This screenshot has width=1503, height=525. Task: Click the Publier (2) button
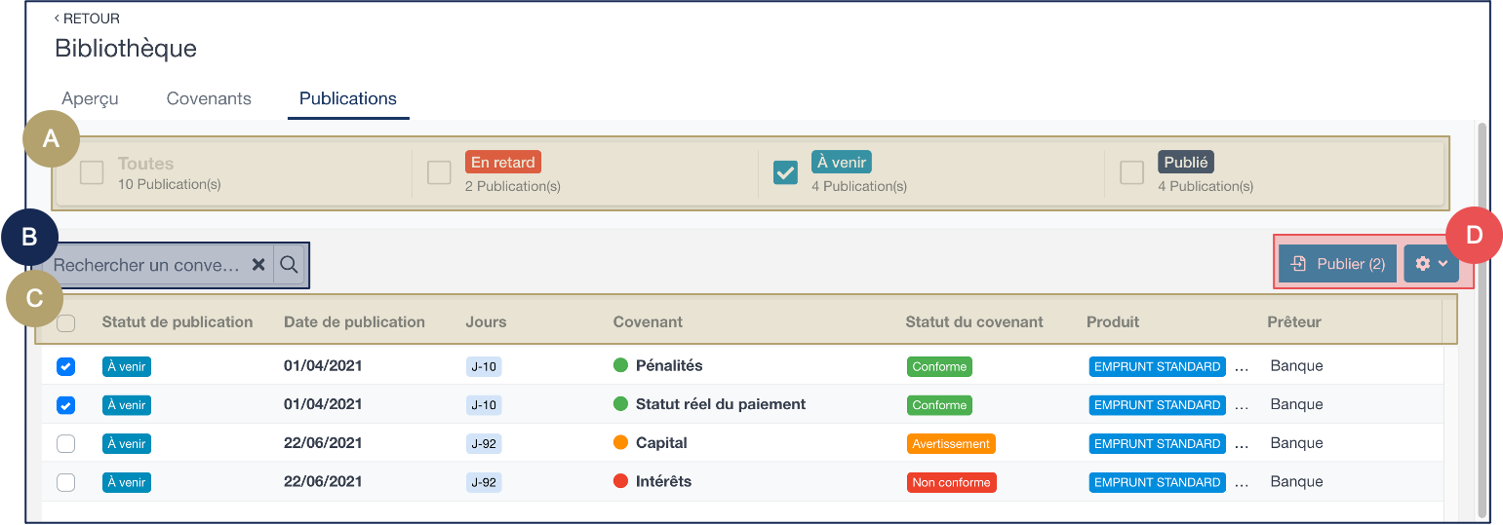[x=1337, y=264]
